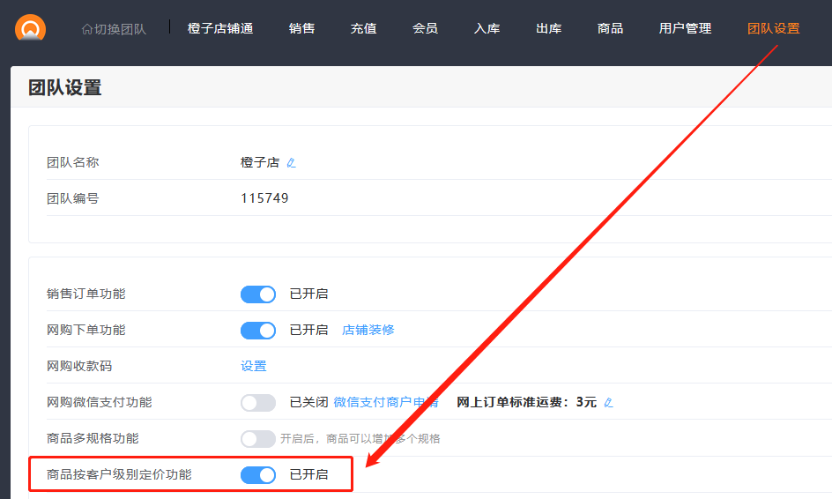Edit the 网上订单标准运费 shipping fee pencil icon

click(x=608, y=403)
